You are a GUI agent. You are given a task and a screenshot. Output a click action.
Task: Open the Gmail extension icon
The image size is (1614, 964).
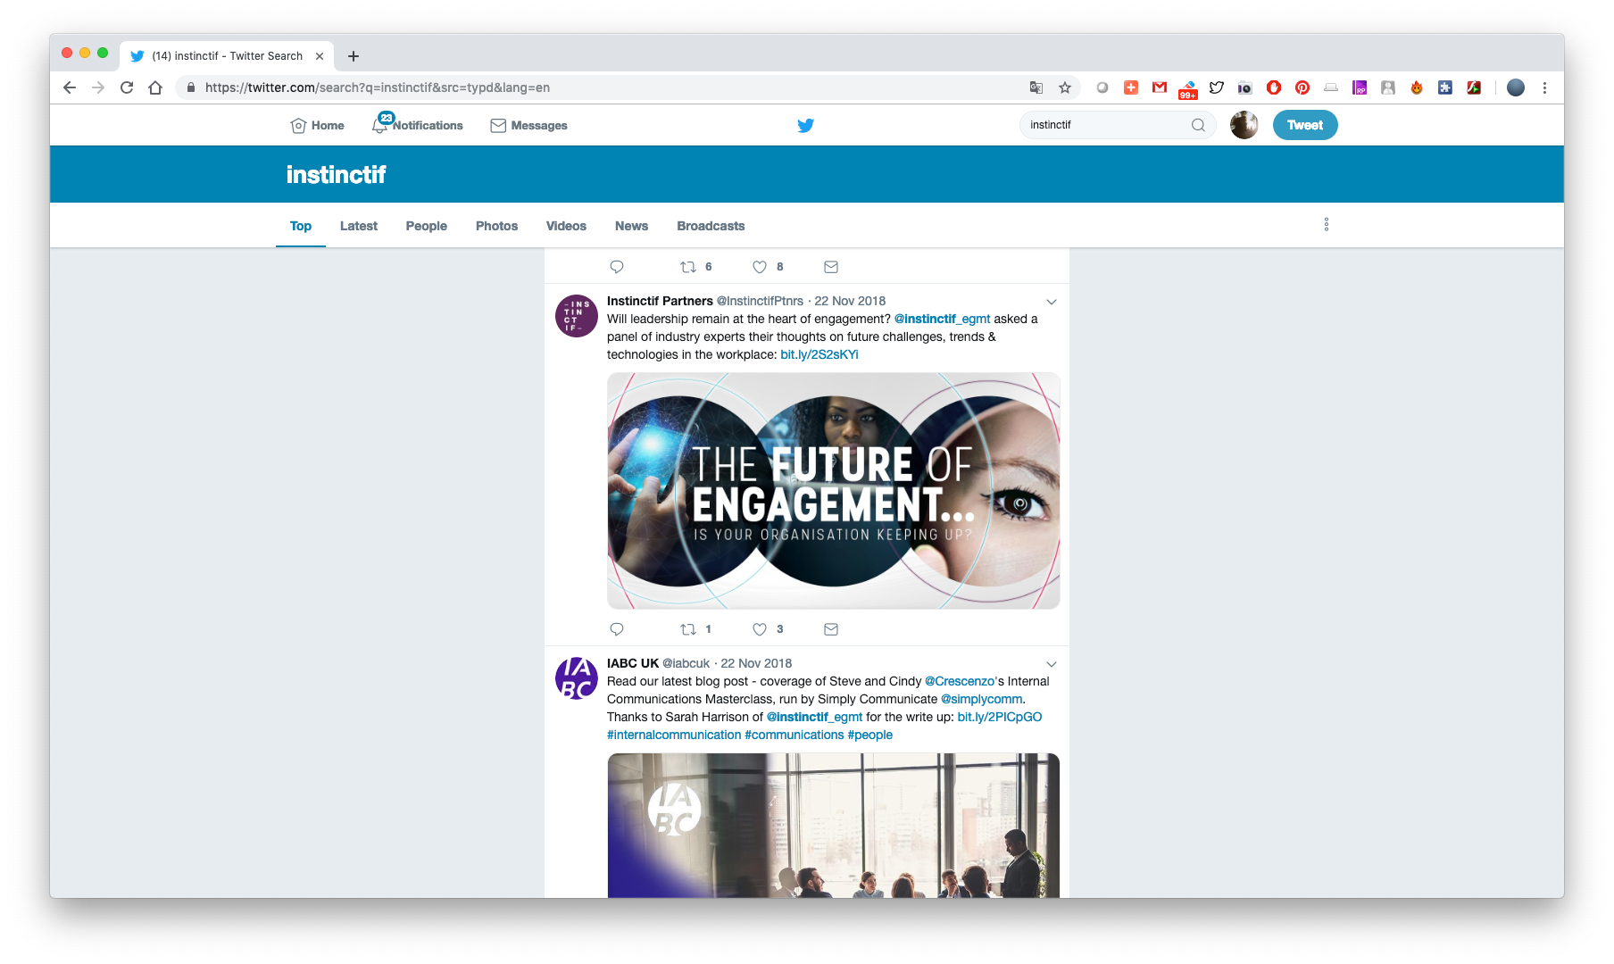click(1160, 87)
